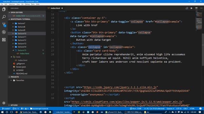The image size is (204, 114).
Task: Expand the lecture14 folder
Action: (x=27, y=47)
